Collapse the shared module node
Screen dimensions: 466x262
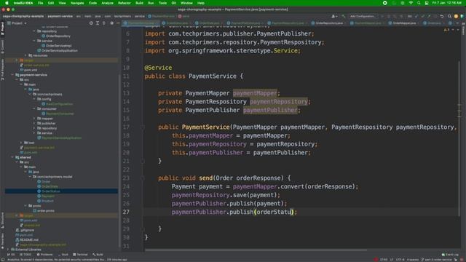coord(12,157)
